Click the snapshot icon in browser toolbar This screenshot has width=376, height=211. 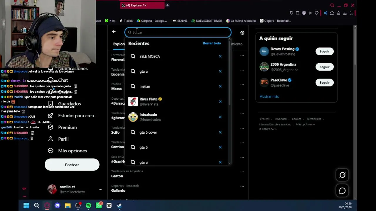298,13
